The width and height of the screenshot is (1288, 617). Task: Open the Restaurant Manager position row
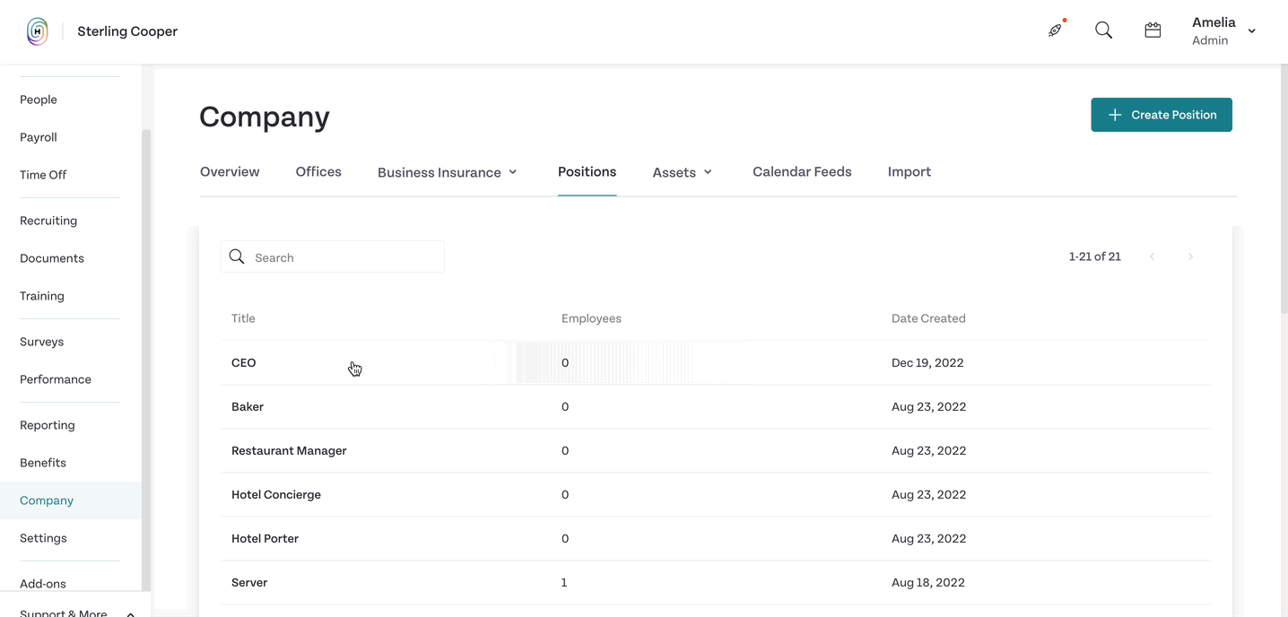[716, 450]
